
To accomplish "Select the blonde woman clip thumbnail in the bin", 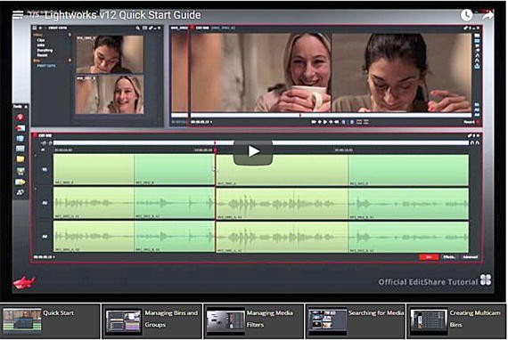I will [110, 94].
